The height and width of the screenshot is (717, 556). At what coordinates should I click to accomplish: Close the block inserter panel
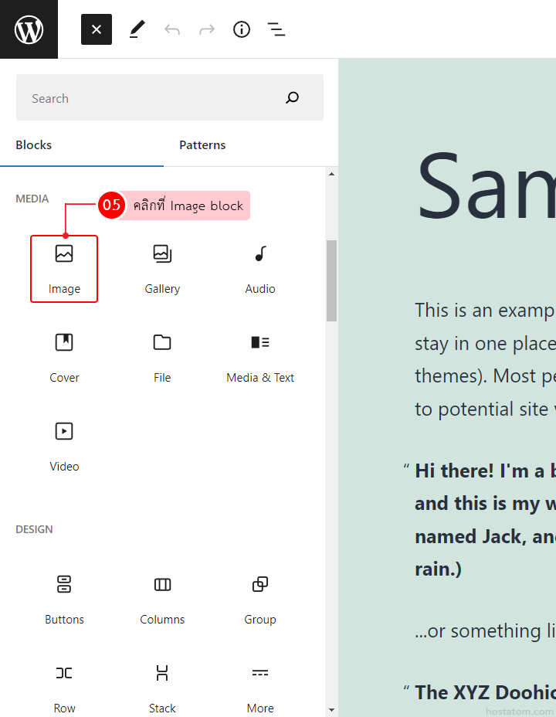click(x=97, y=29)
